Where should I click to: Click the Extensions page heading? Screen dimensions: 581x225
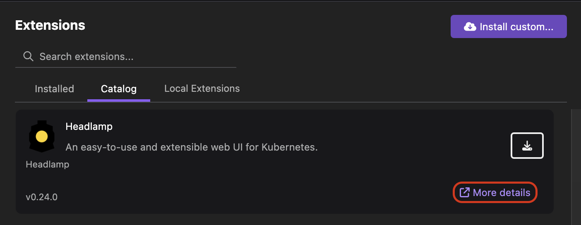(50, 25)
